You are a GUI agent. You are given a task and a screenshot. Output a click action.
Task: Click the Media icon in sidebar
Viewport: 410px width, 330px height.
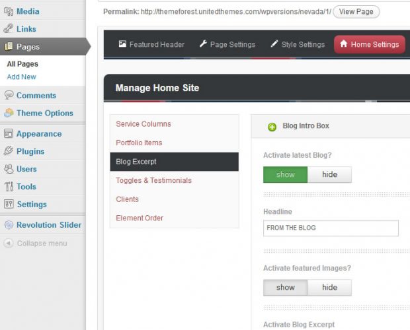[x=9, y=11]
